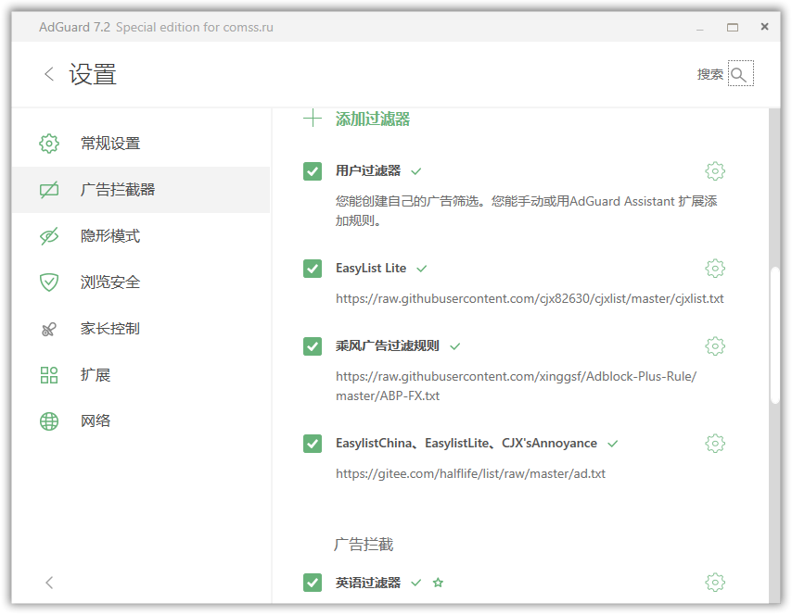The height and width of the screenshot is (615, 792).
Task: Click the 家长控制 scissors icon
Action: (49, 329)
